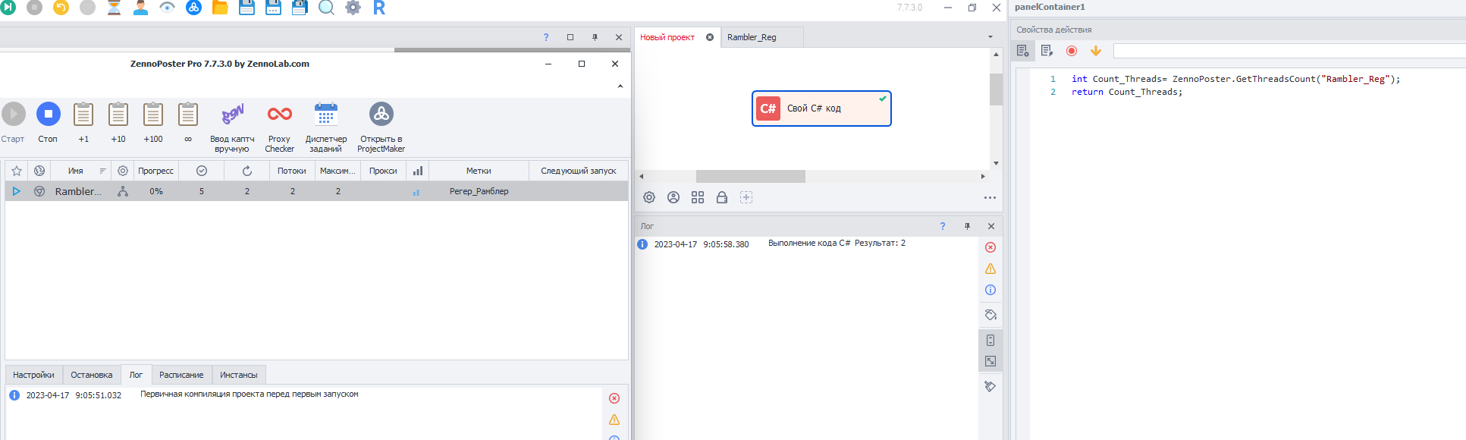Click Открыть в ProjectMaker
The image size is (1466, 440).
[381, 127]
